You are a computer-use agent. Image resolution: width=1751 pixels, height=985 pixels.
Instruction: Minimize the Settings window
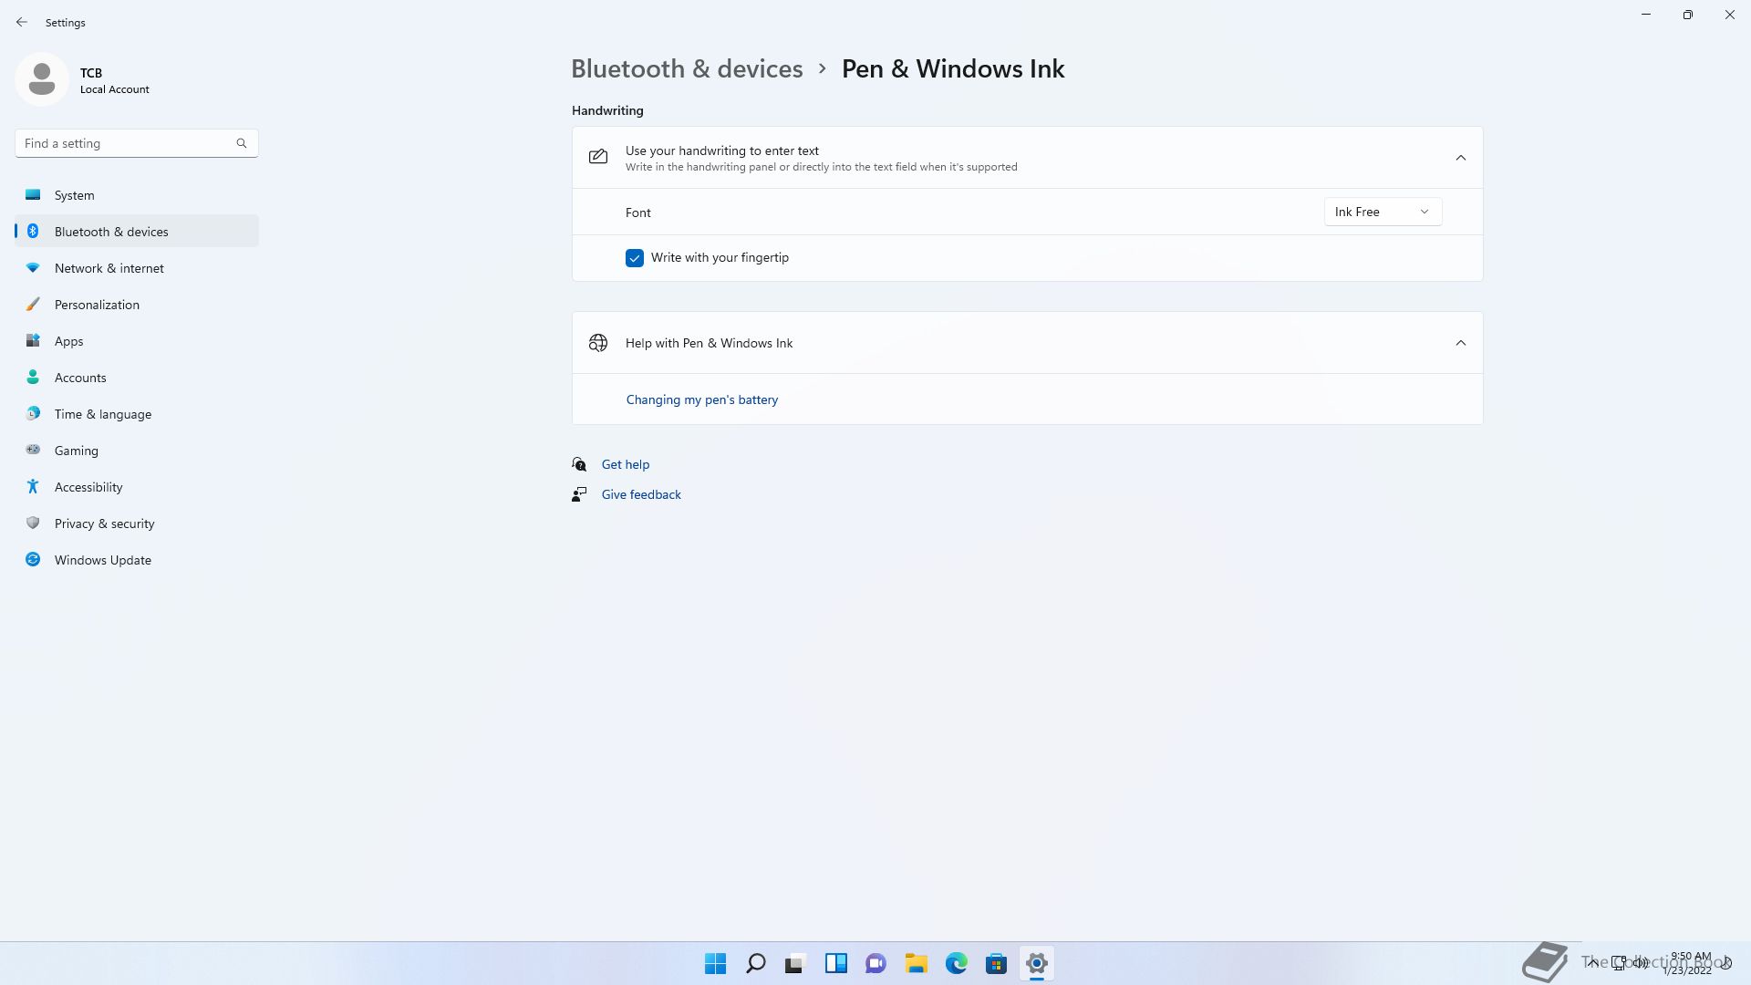coord(1646,15)
